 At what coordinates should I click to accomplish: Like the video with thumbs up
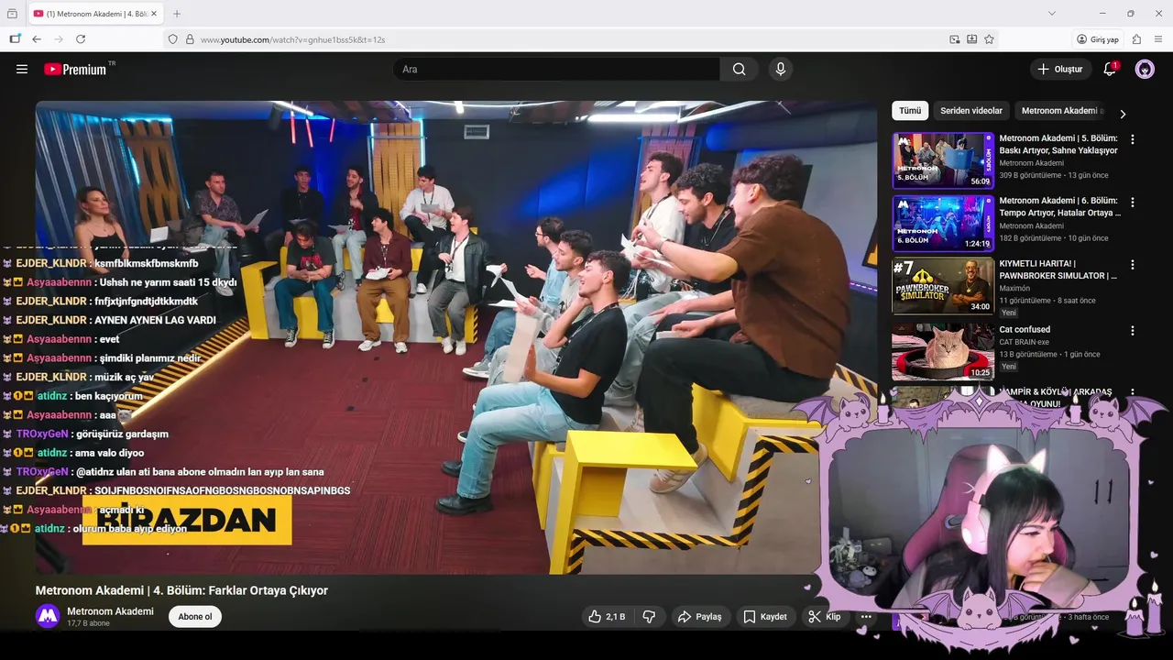pyautogui.click(x=607, y=617)
